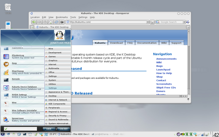The width and height of the screenshot is (219, 137).
Task: Click the LOCK button in K menu
Action: pyautogui.click(x=49, y=129)
